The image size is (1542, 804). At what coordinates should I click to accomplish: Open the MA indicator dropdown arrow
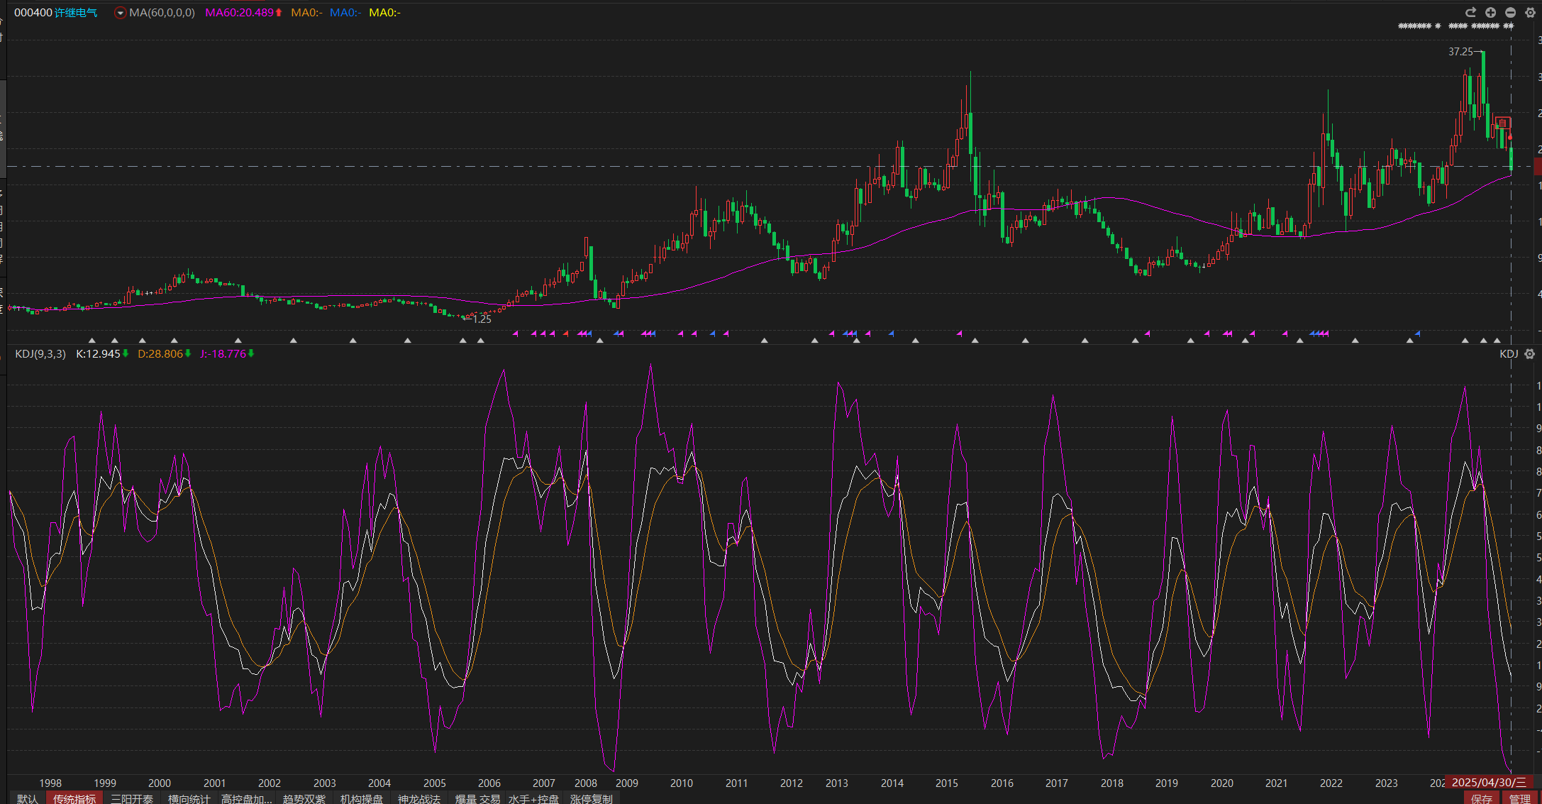120,13
